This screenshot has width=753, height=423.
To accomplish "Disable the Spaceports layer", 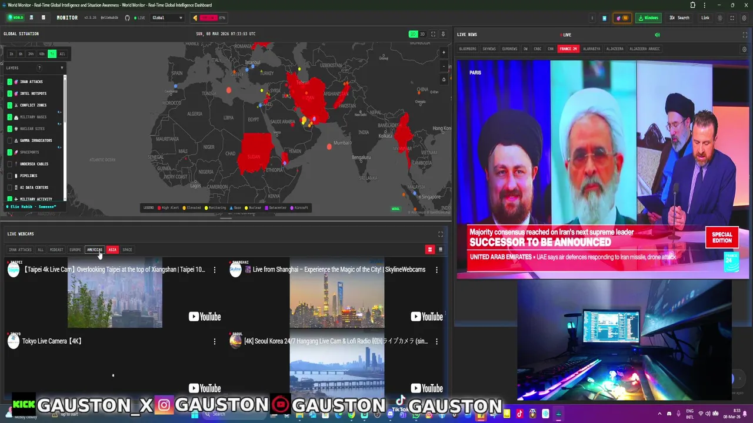I will tap(9, 152).
